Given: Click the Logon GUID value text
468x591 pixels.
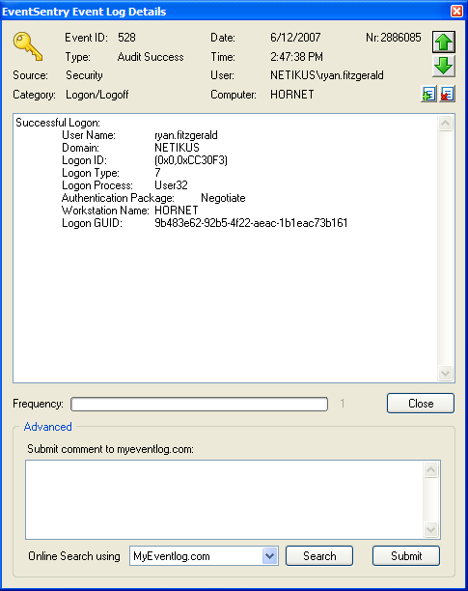Looking at the screenshot, I should [x=251, y=223].
